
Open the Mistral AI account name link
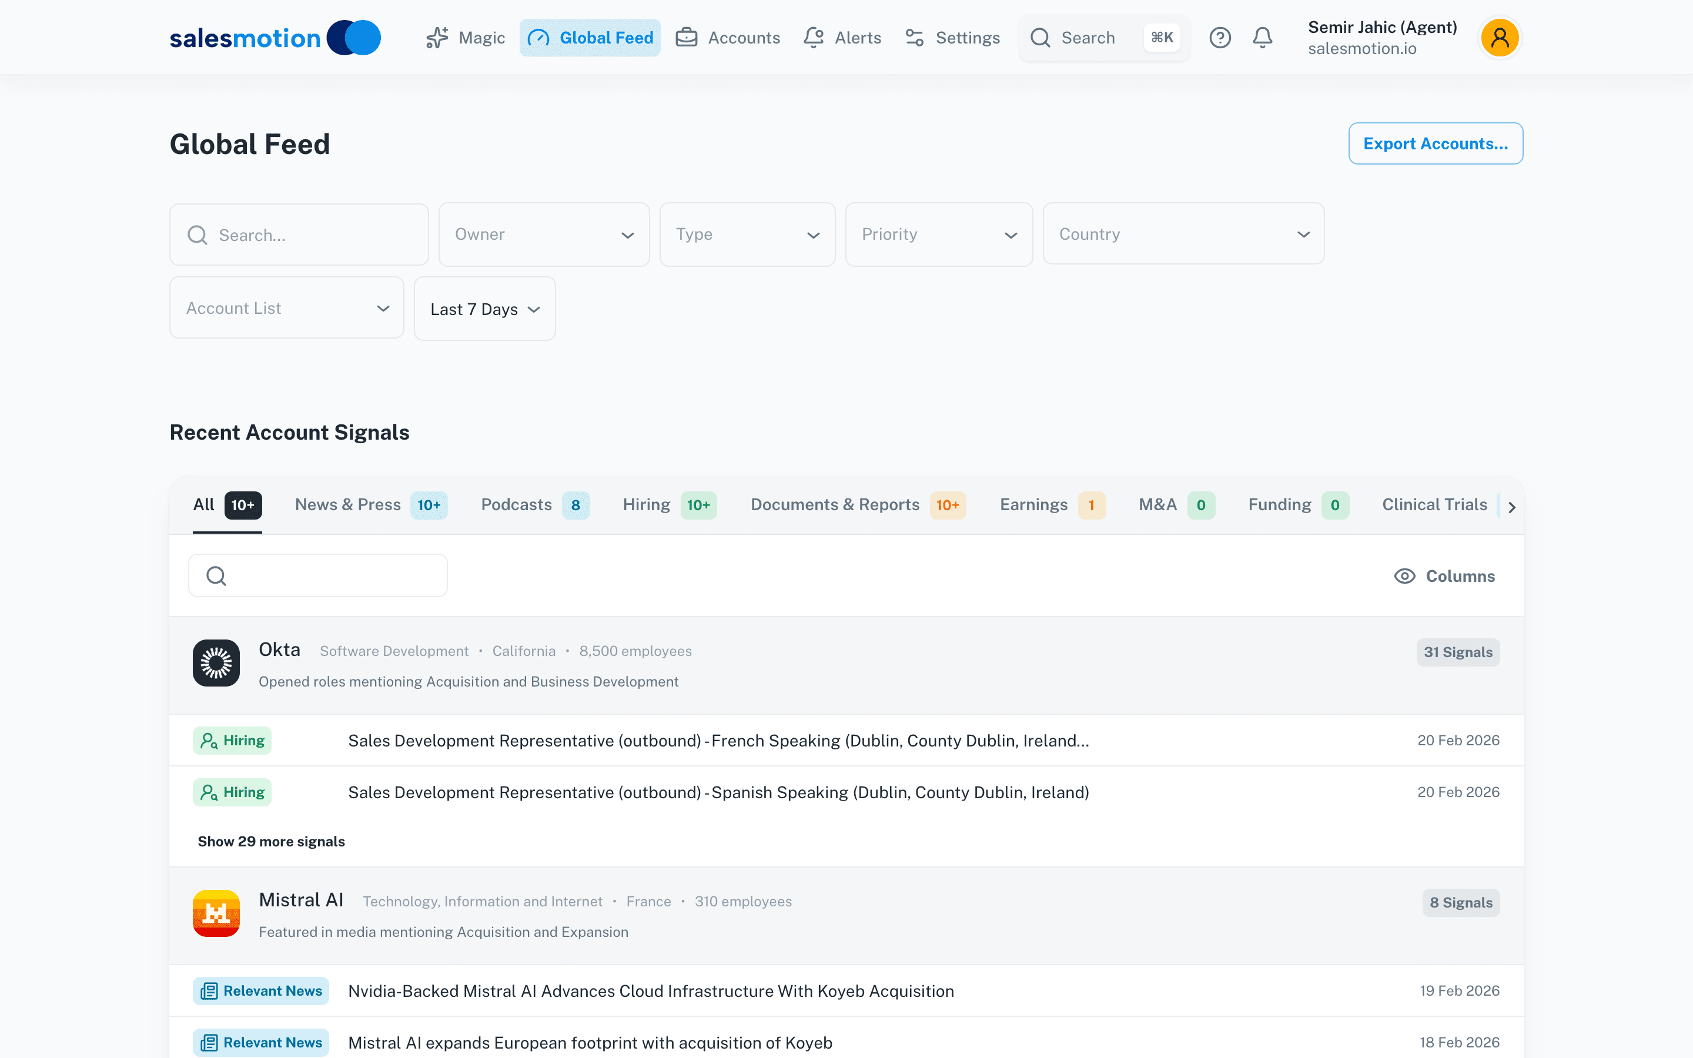[302, 900]
